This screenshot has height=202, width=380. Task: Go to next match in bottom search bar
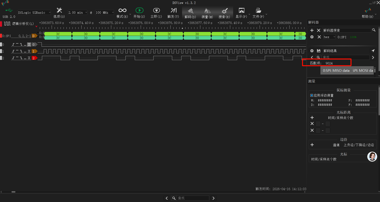click(213, 198)
